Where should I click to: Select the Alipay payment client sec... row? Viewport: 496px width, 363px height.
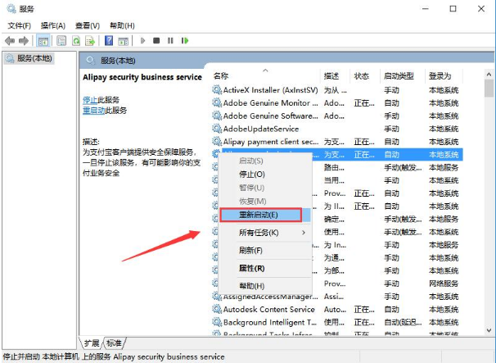(337, 142)
